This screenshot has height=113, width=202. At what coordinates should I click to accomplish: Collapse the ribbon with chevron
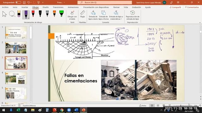[200, 22]
